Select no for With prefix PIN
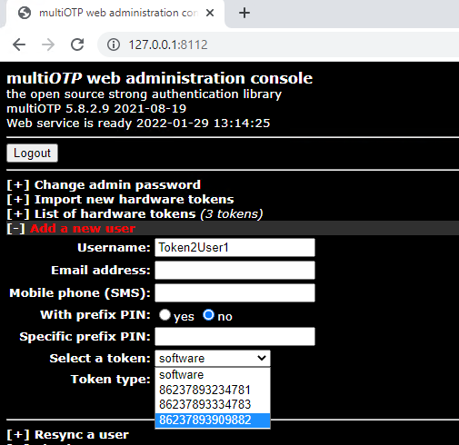Image resolution: width=459 pixels, height=445 pixels. (x=208, y=315)
